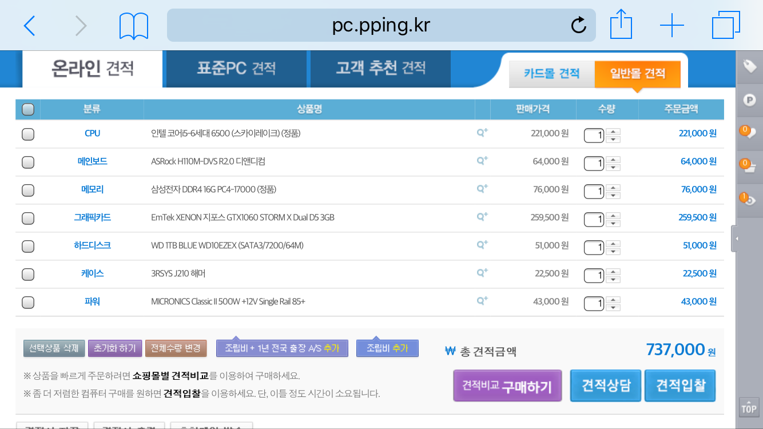Image resolution: width=763 pixels, height=429 pixels.
Task: Jump to page top with TOP button
Action: pyautogui.click(x=749, y=408)
